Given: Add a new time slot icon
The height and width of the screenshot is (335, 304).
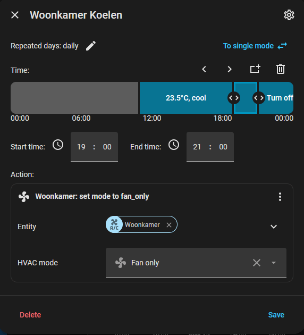Looking at the screenshot, I should tap(255, 69).
